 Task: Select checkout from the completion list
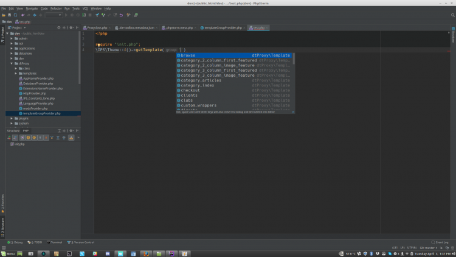tap(190, 90)
